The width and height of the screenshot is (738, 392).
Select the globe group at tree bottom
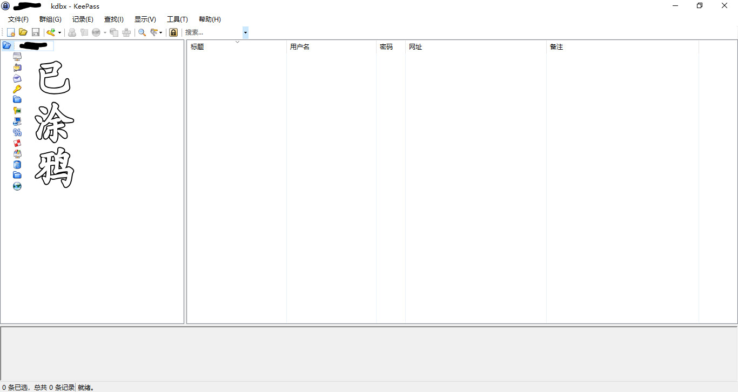point(17,186)
